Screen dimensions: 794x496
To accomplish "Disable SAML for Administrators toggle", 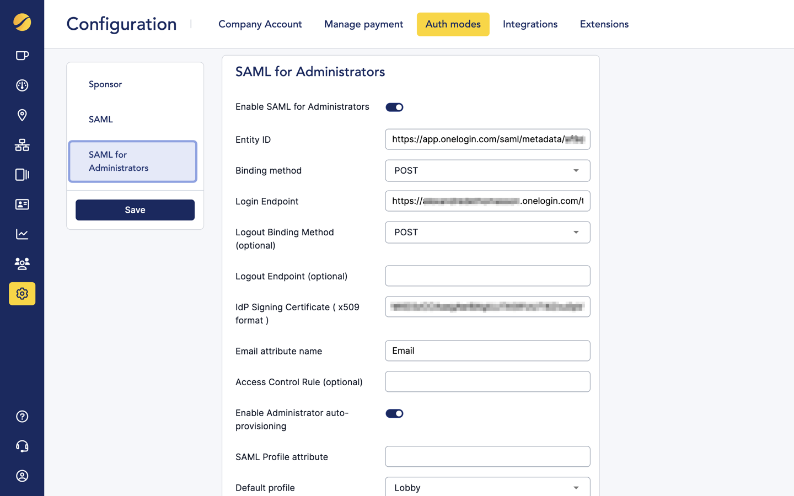I will (x=394, y=107).
